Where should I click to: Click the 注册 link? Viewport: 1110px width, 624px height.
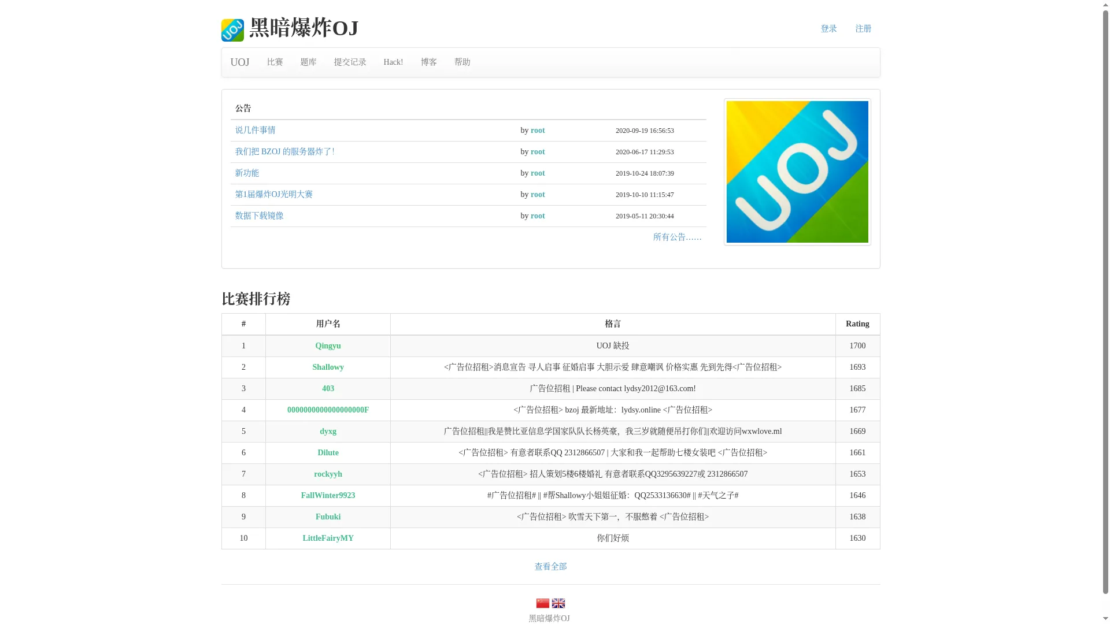(x=863, y=29)
